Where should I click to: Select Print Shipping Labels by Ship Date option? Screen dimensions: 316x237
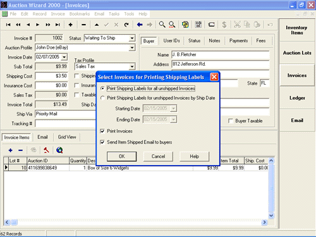coord(102,98)
